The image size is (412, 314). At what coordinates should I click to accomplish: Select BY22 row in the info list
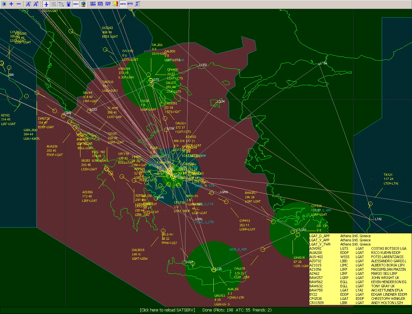pyautogui.click(x=360, y=294)
